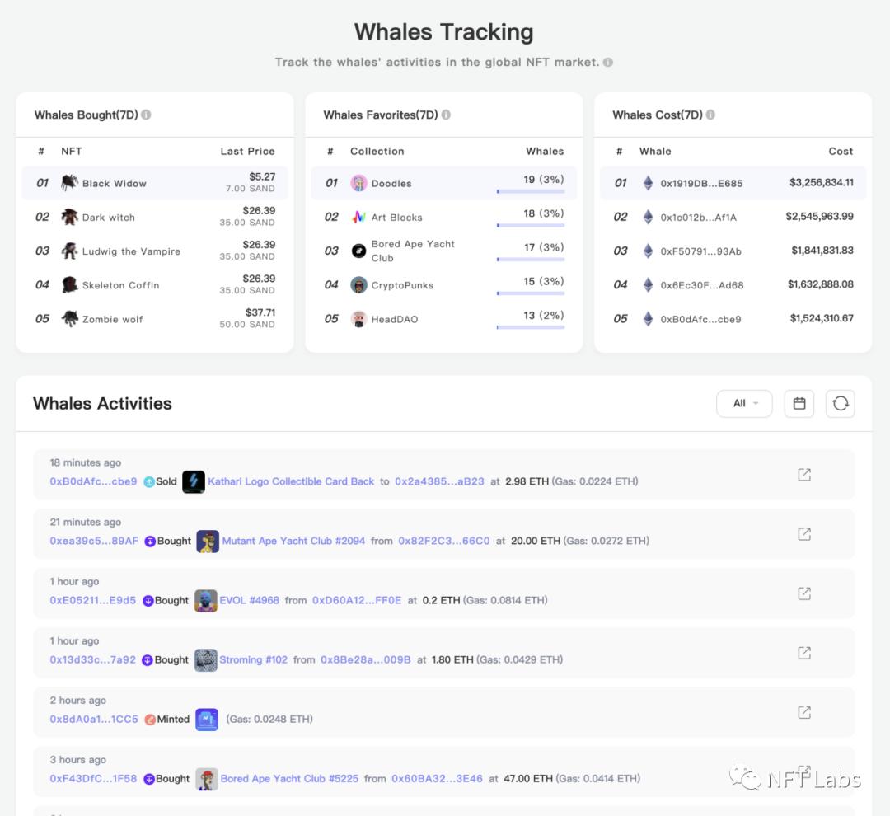Click info icon beside Whales Favorites(7D)
This screenshot has height=816, width=890.
[x=446, y=115]
